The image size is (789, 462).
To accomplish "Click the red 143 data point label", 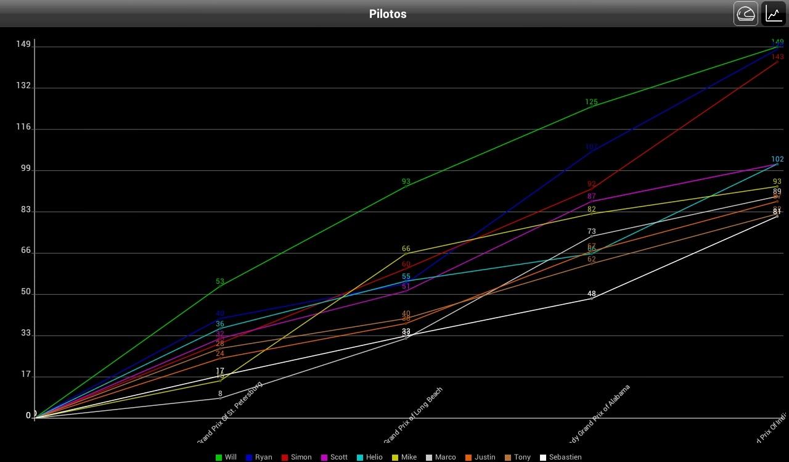I will (x=777, y=57).
